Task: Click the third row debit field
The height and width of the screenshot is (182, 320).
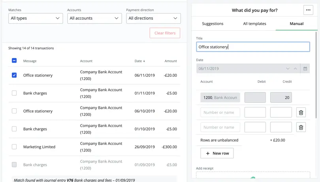Action: click(x=255, y=127)
